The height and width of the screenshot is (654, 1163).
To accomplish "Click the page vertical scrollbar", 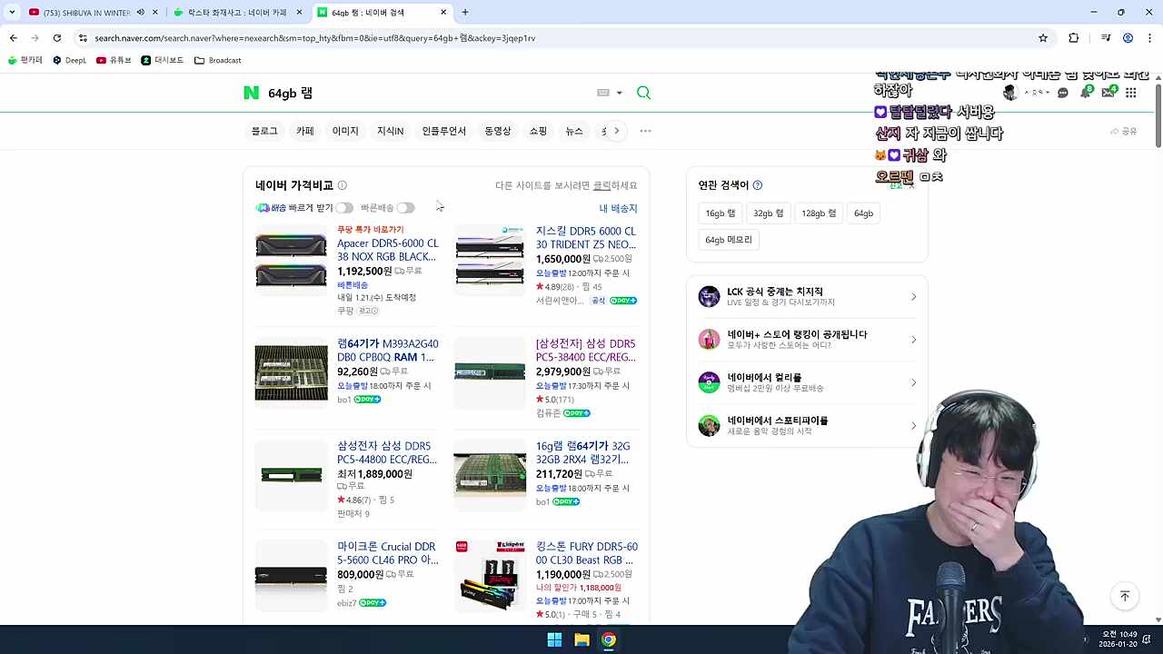I will coord(1158,114).
